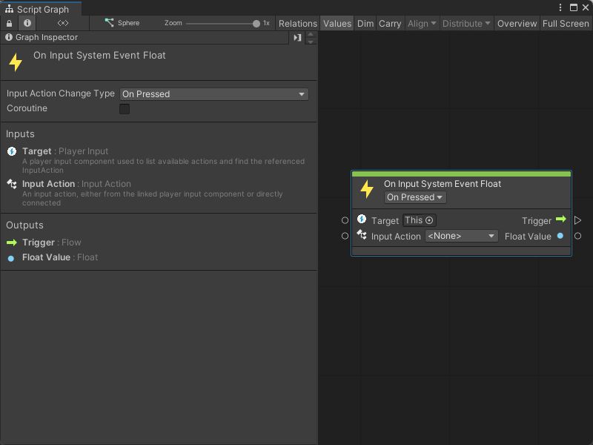Image resolution: width=593 pixels, height=445 pixels.
Task: Open the On Pressed dropdown on the node
Action: [415, 197]
